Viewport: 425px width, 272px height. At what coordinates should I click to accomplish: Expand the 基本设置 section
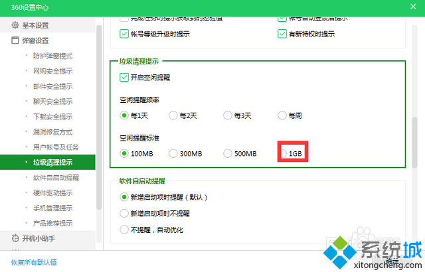[36, 26]
